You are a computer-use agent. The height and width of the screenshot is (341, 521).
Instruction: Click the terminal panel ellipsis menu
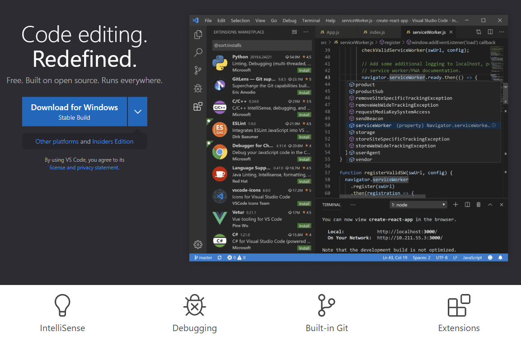(x=353, y=205)
